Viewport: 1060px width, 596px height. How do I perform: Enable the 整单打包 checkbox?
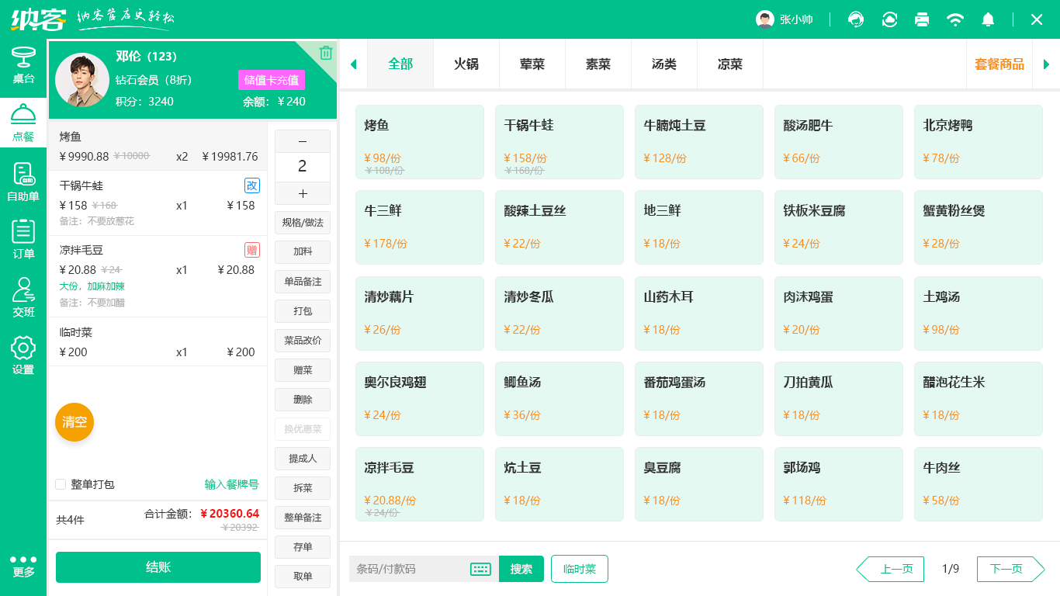60,484
